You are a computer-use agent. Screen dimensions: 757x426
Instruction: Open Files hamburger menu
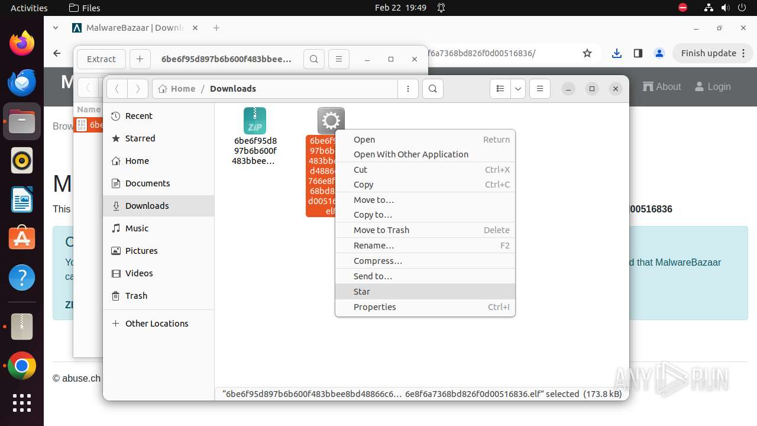coord(539,89)
